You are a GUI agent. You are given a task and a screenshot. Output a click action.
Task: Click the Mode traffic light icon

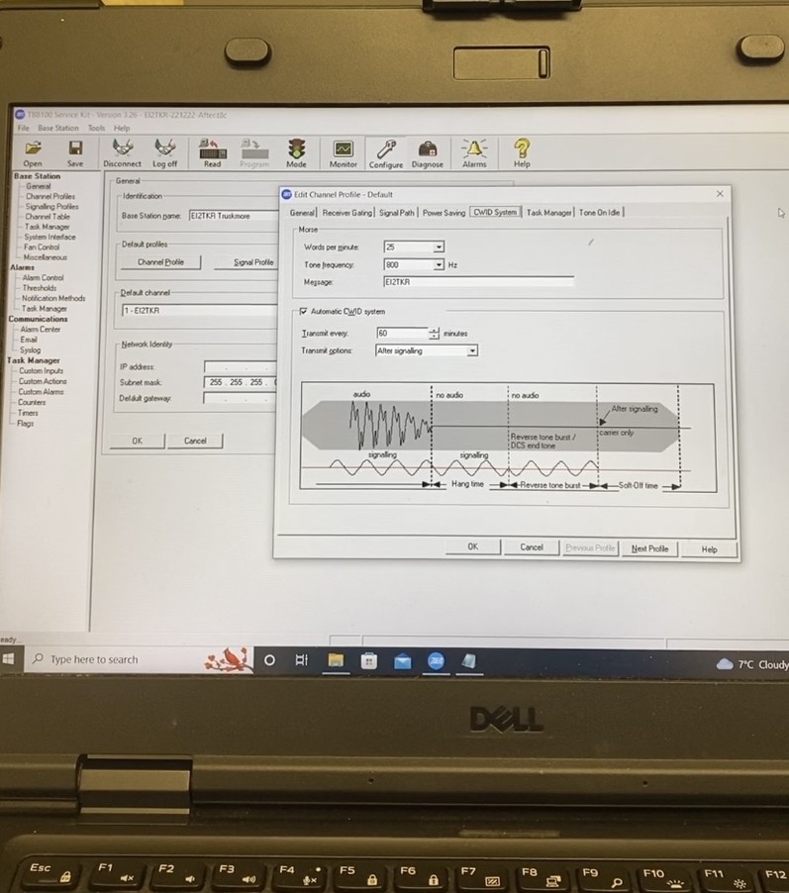click(296, 149)
